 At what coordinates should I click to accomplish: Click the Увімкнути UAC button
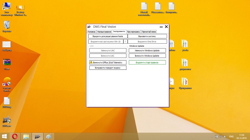click(108, 51)
